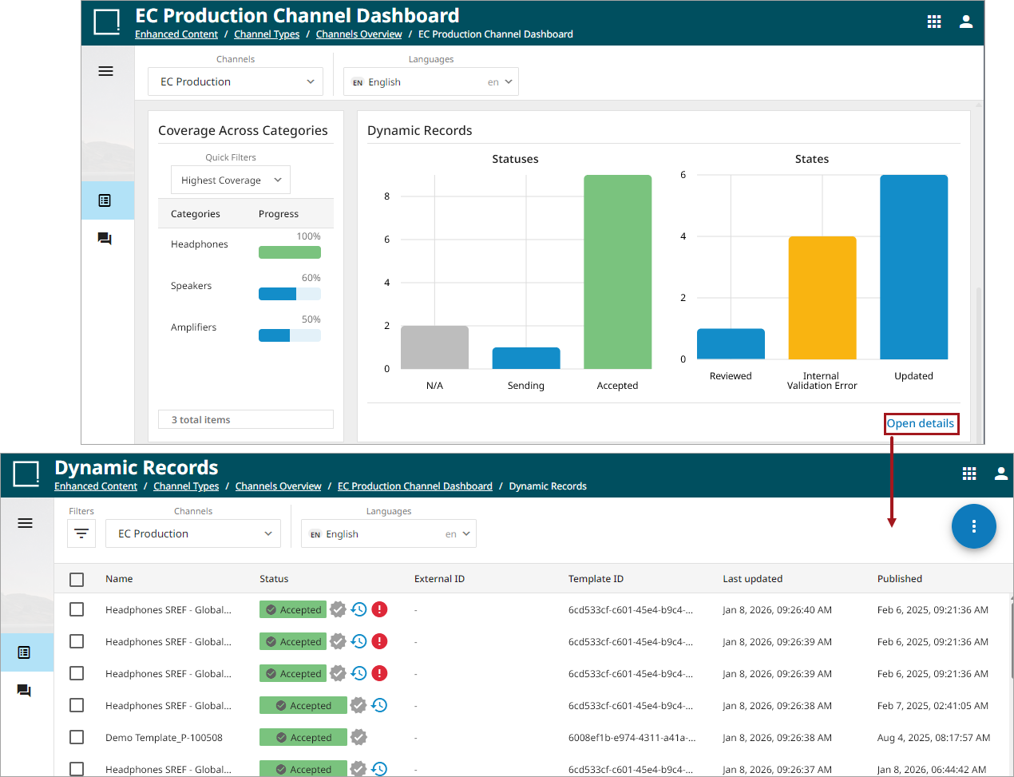Select the first Headphones SREF row checkbox
The image size is (1014, 777).
click(x=77, y=609)
